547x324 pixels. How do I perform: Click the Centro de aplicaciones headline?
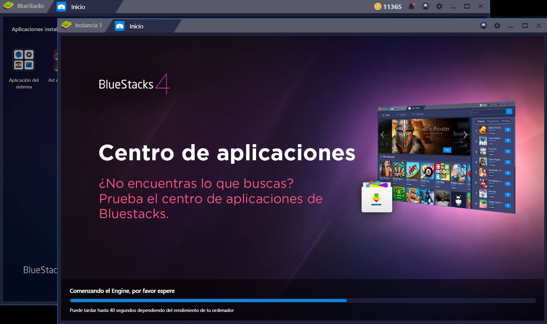click(x=227, y=153)
